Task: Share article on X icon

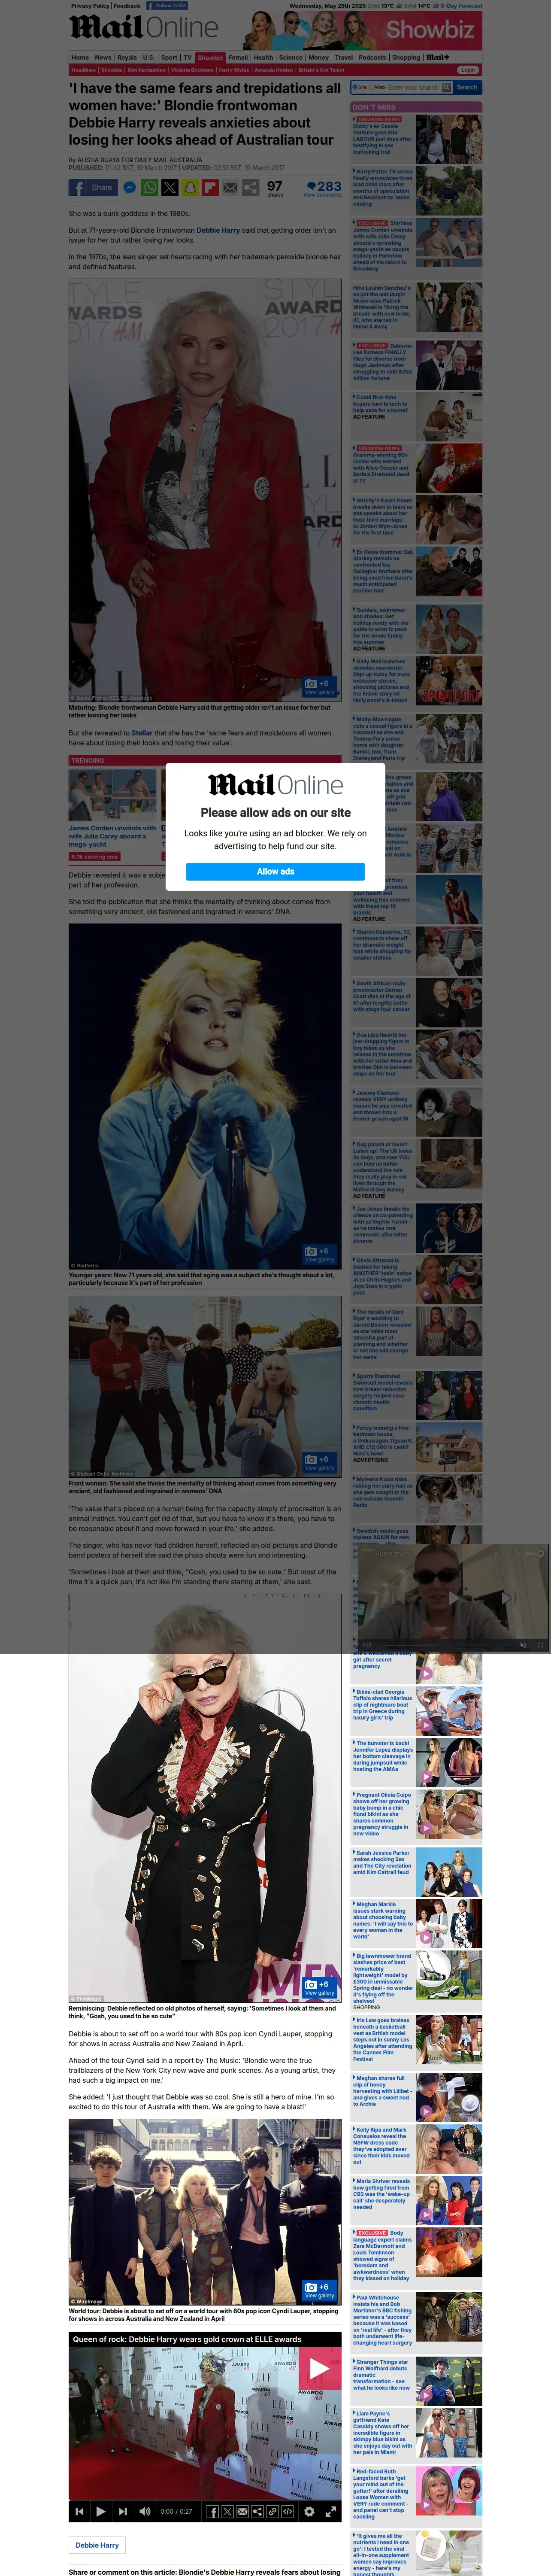Action: [170, 187]
